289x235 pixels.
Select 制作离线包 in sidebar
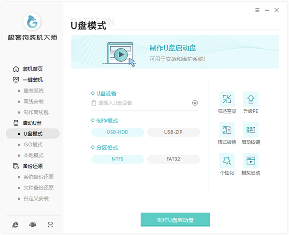(36, 112)
